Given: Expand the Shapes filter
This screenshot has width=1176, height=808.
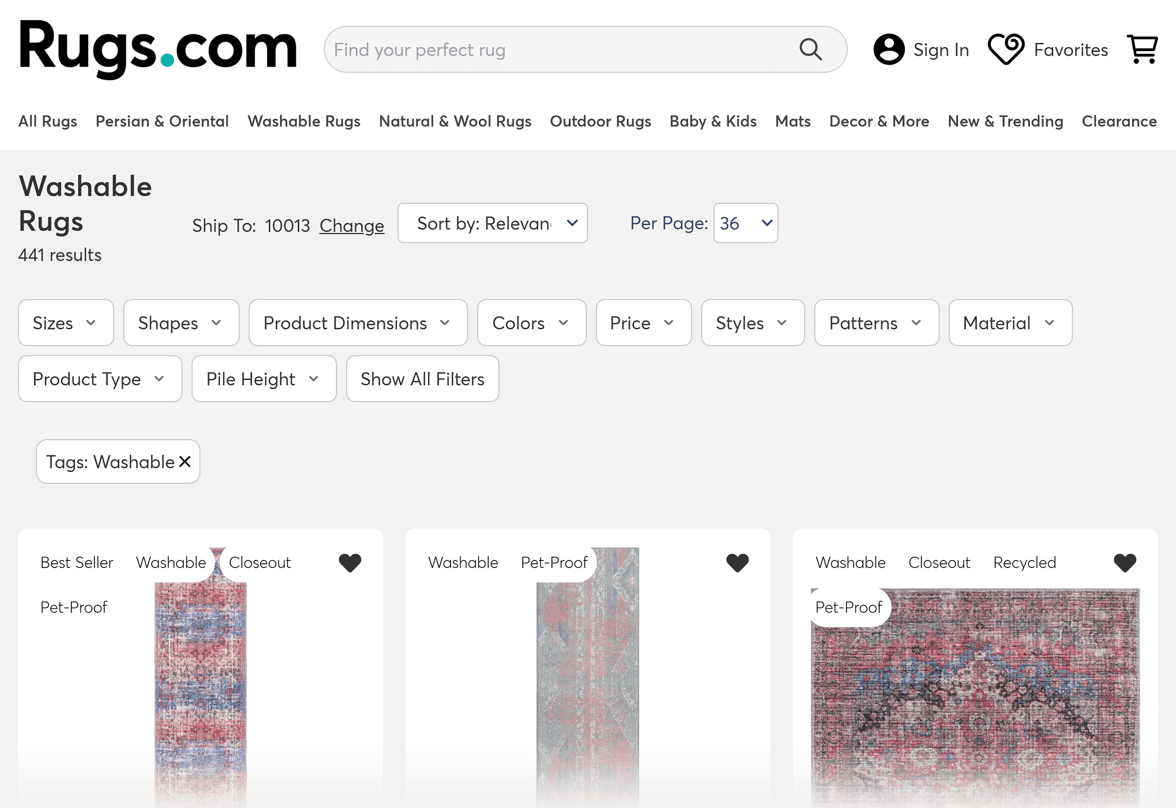Looking at the screenshot, I should 181,322.
